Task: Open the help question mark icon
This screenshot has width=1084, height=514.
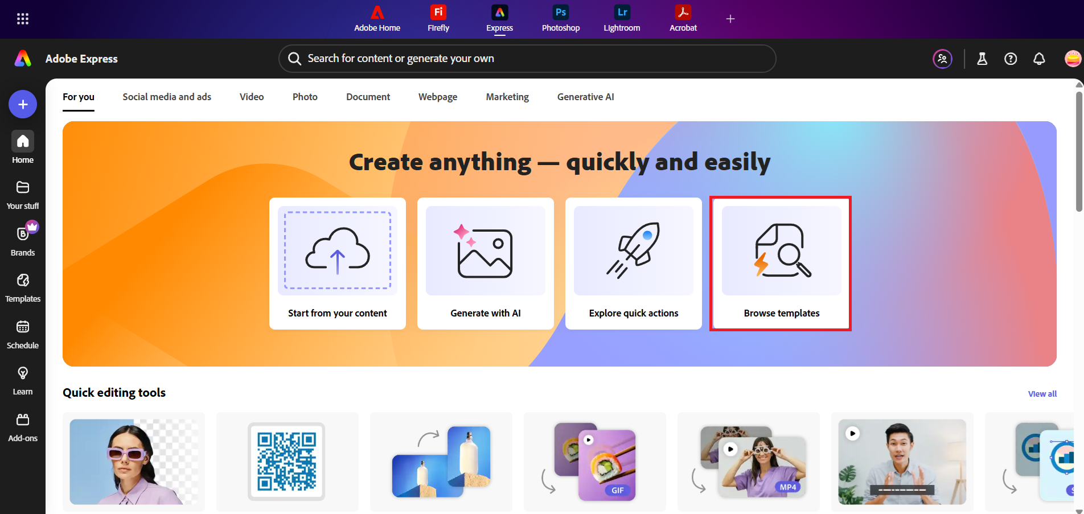Action: click(1011, 58)
